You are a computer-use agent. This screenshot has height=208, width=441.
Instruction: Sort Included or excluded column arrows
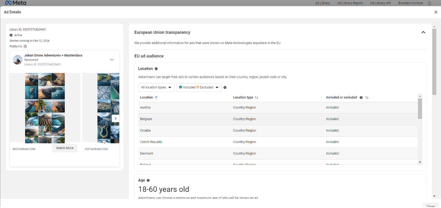click(367, 97)
